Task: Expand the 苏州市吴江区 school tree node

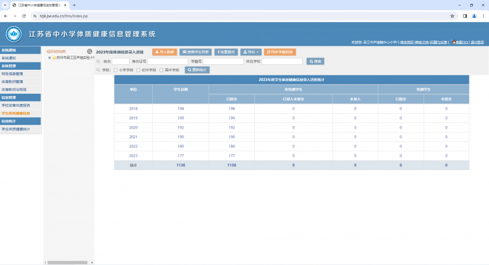Action: [x=50, y=58]
